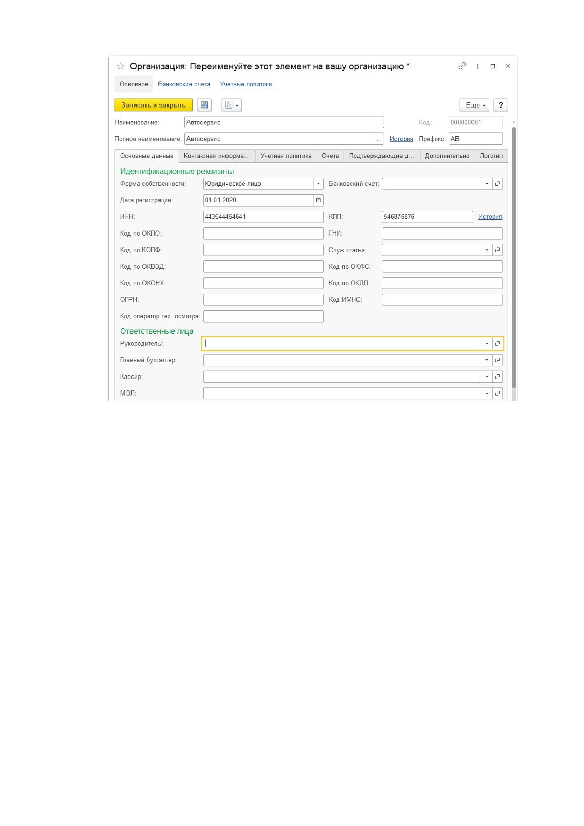This screenshot has height=826, width=584.
Task: Click the ОГРН input field
Action: (x=263, y=299)
